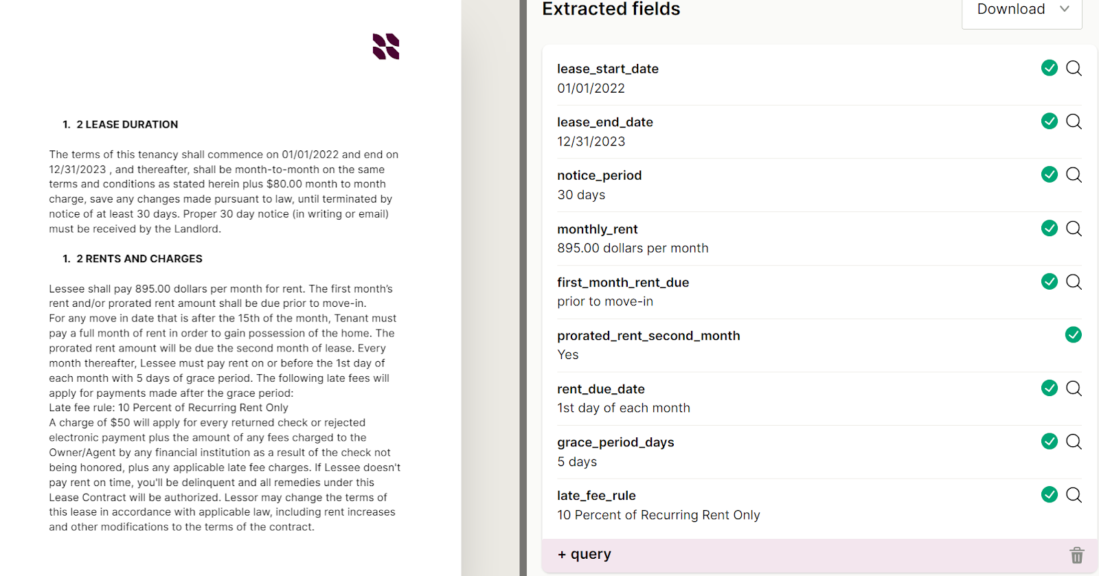
Task: Select the grace_period_days field name
Action: 616,443
